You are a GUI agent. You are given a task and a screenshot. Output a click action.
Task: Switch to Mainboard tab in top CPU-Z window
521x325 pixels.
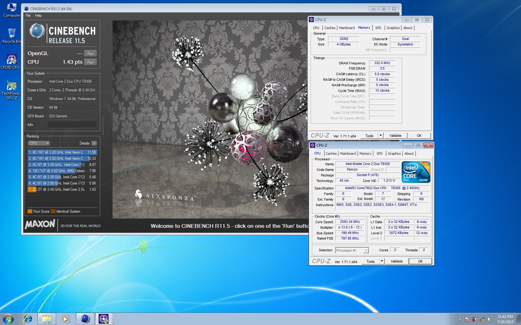coord(346,28)
